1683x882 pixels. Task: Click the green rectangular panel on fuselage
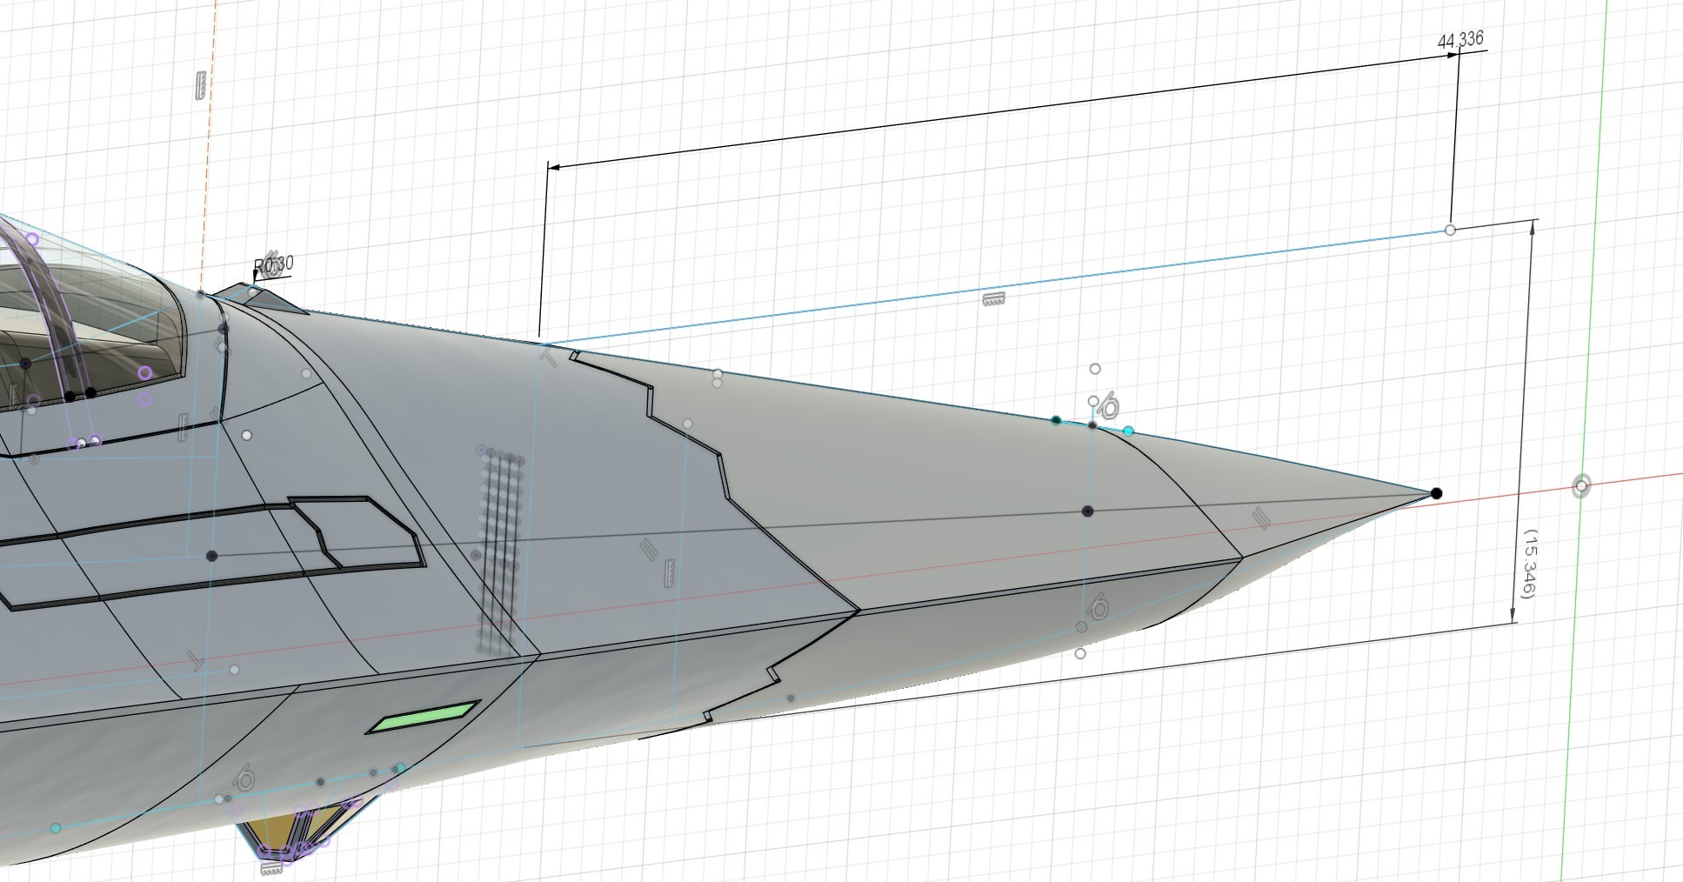click(424, 715)
